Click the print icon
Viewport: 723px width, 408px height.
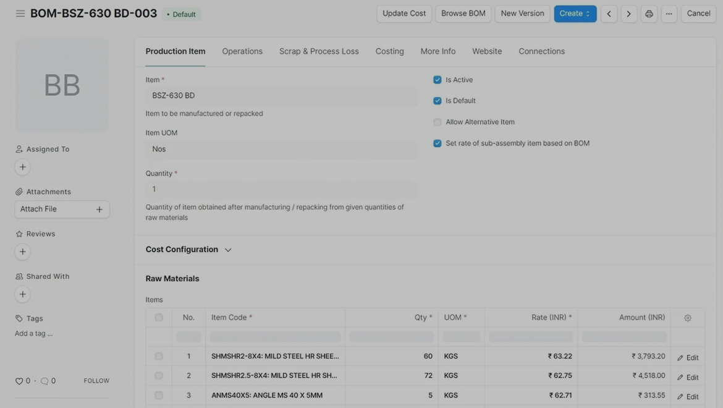[649, 14]
